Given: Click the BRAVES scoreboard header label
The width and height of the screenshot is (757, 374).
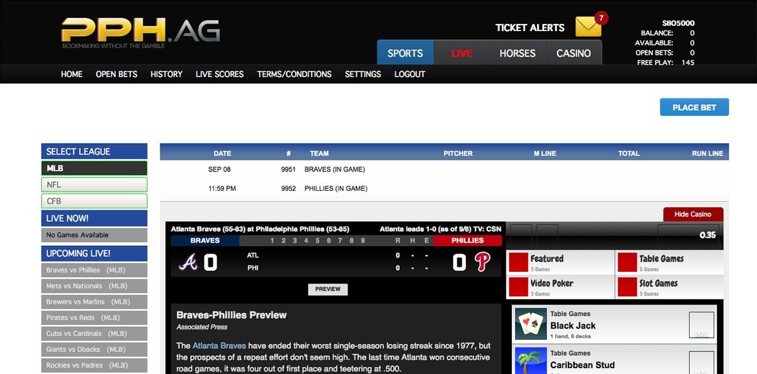Looking at the screenshot, I should pyautogui.click(x=205, y=240).
